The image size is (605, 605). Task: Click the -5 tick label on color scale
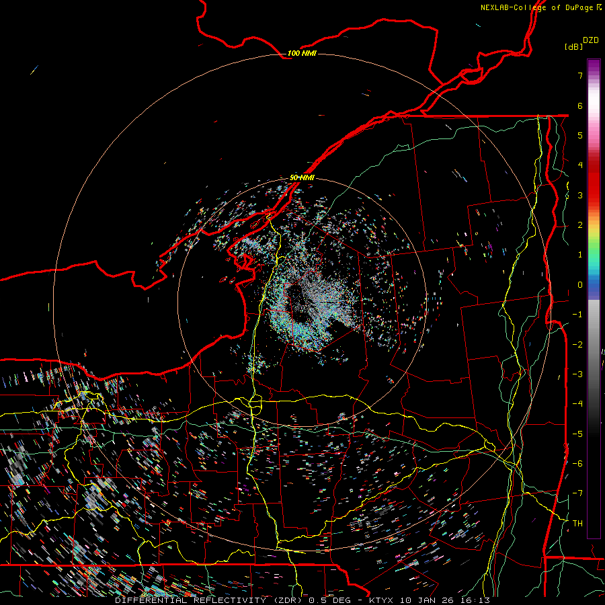(x=577, y=434)
